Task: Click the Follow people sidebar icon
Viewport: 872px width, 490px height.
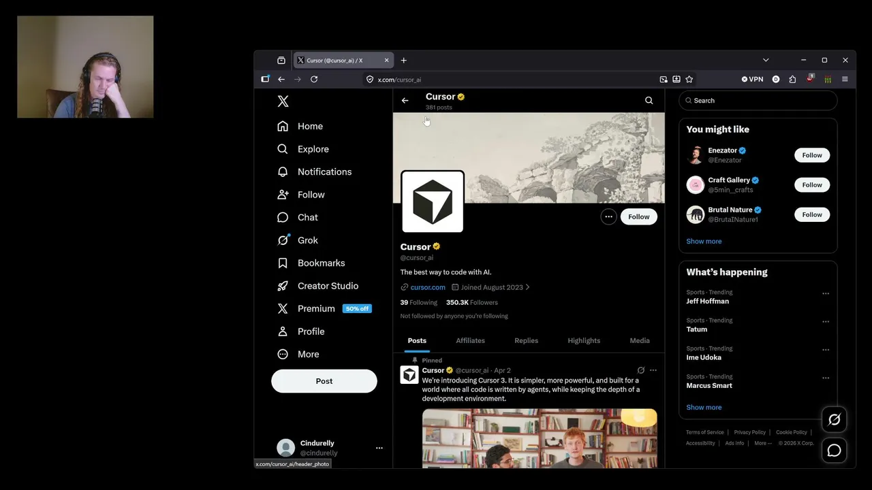Action: click(x=283, y=195)
